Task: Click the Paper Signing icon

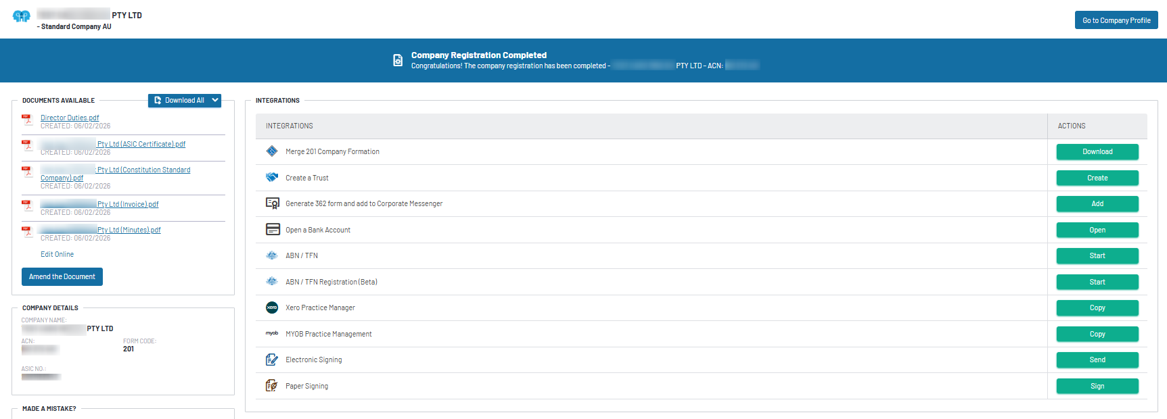Action: [x=272, y=386]
